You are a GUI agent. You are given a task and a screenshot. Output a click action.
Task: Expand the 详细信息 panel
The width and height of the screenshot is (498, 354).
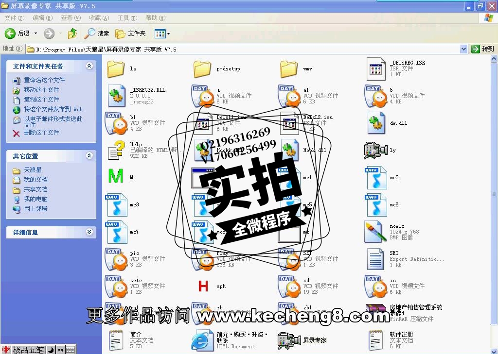[x=89, y=232]
